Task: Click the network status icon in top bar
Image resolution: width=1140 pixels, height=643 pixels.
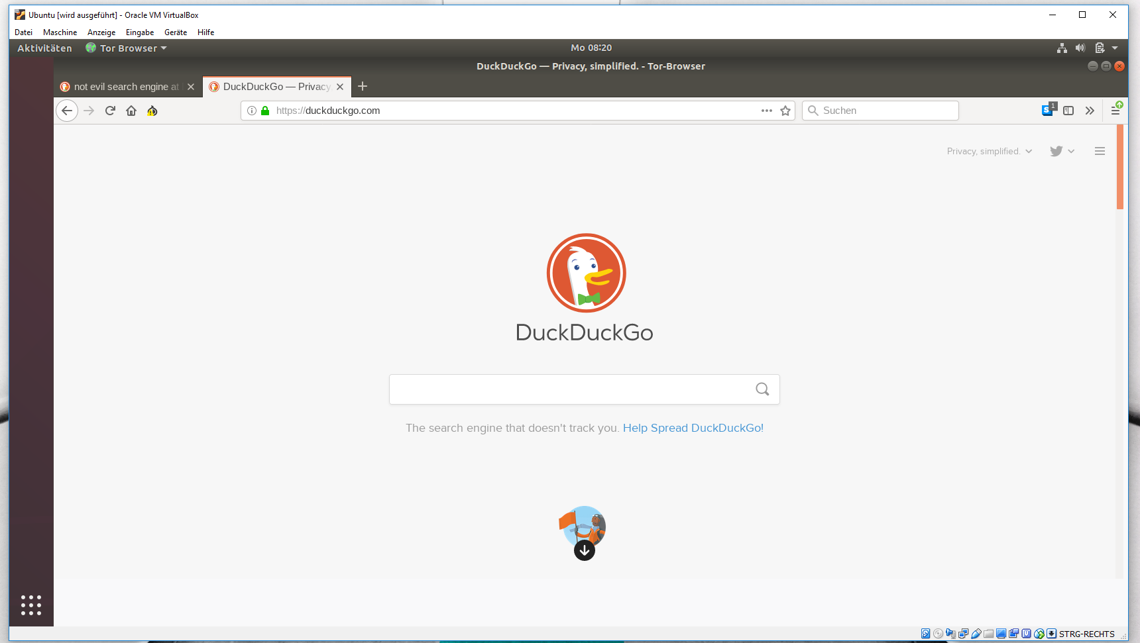Action: point(1062,48)
